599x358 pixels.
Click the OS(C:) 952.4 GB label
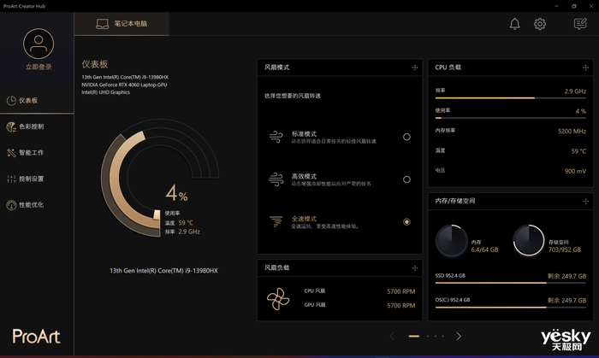[453, 300]
